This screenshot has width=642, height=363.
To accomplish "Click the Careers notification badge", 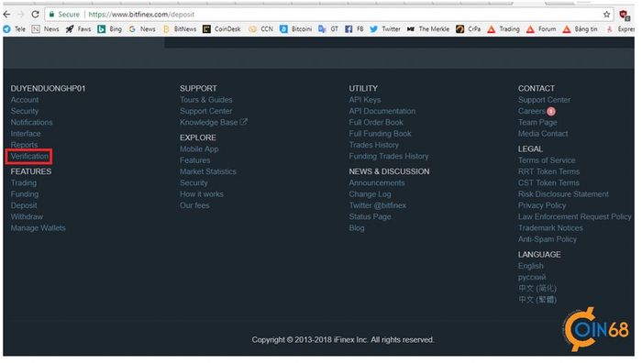I will tap(551, 111).
